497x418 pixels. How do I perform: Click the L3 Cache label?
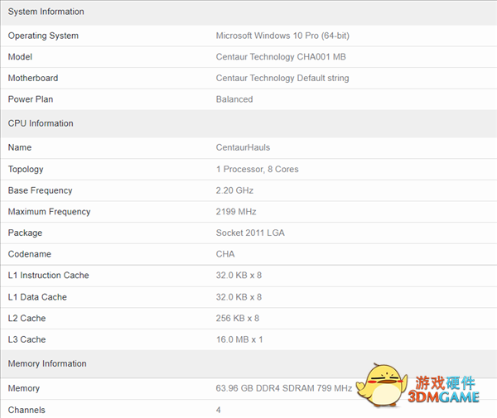[27, 340]
